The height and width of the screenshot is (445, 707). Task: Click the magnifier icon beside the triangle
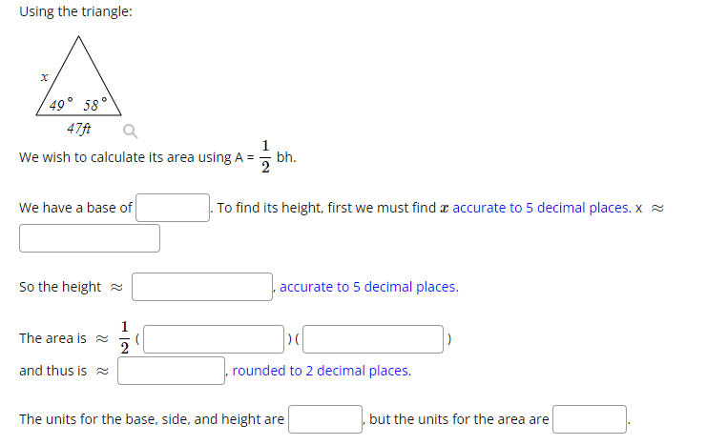tap(131, 131)
